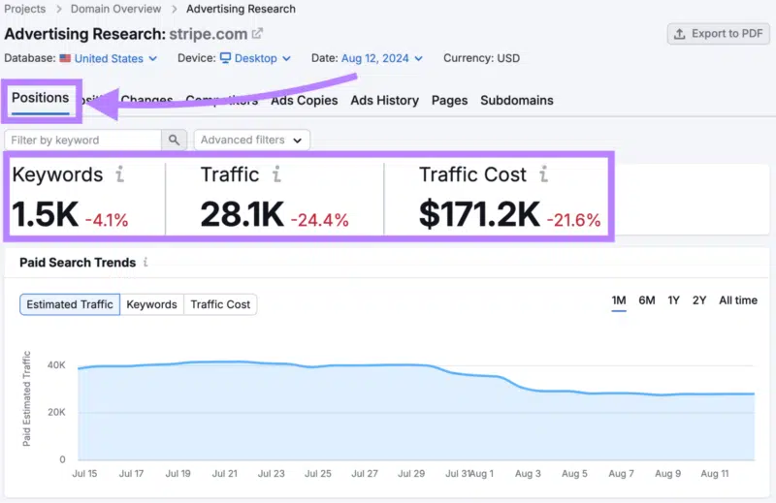776x503 pixels.
Task: Open the Device dropdown
Action: [x=255, y=58]
